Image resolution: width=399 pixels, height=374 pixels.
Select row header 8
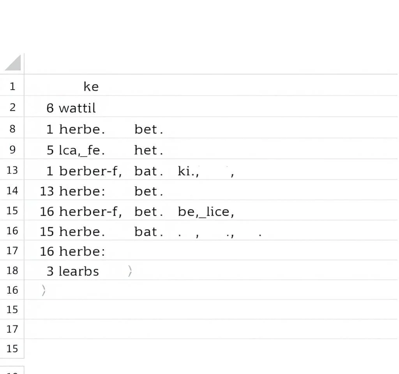click(x=12, y=129)
